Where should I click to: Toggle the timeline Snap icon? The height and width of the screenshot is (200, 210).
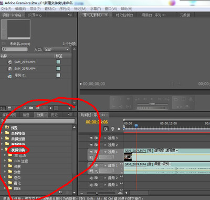click(x=106, y=129)
